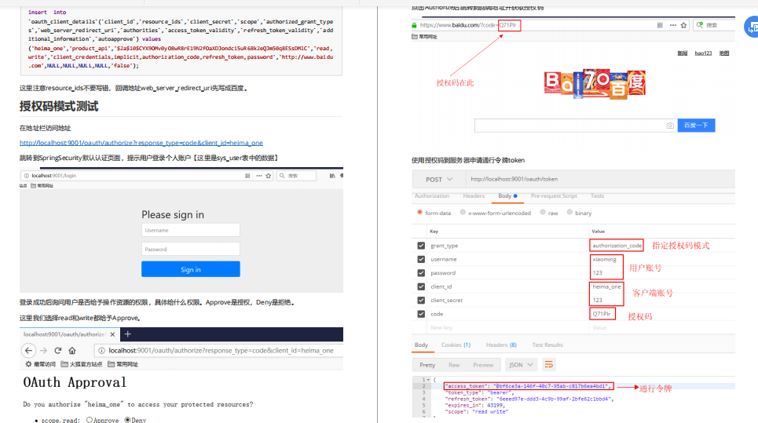
Task: Select the Preview response view
Action: [483, 365]
